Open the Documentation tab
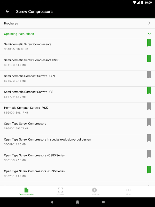 click(26, 191)
